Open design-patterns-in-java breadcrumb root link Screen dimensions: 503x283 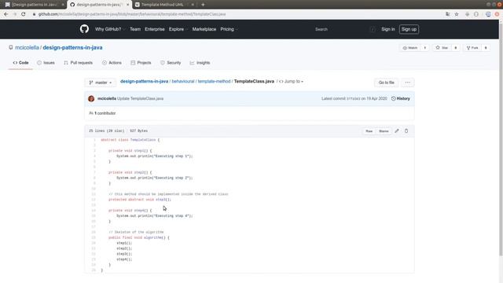(x=144, y=81)
